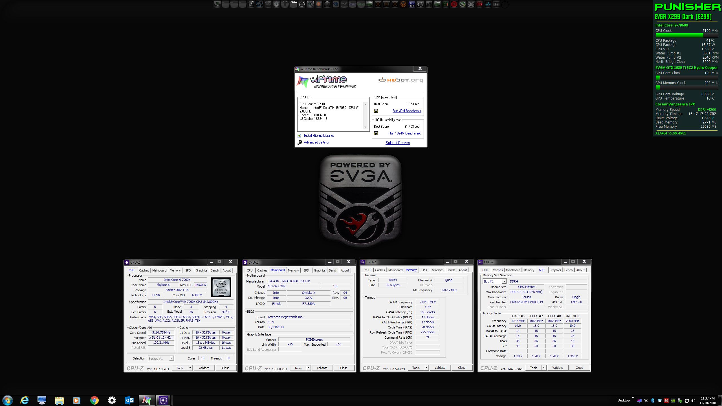Viewport: 722px width, 406px height.
Task: Open Bench tab in CPU-Z CPU window
Action: (215, 270)
